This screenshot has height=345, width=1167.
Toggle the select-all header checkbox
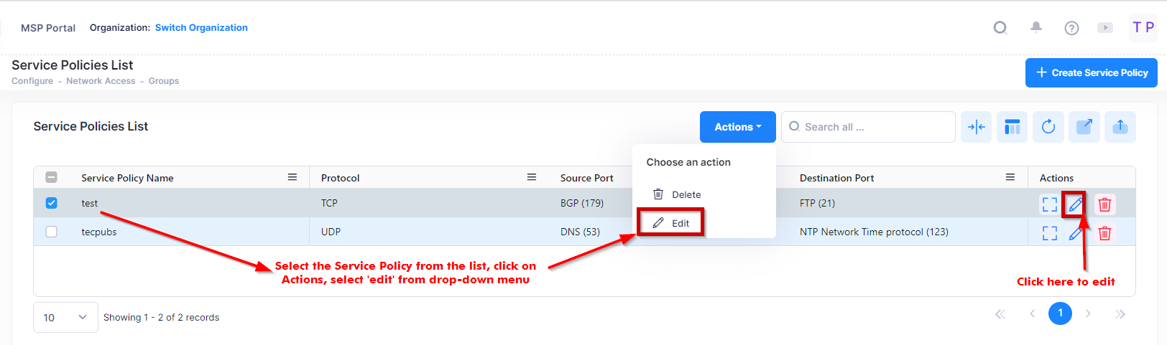pos(52,178)
